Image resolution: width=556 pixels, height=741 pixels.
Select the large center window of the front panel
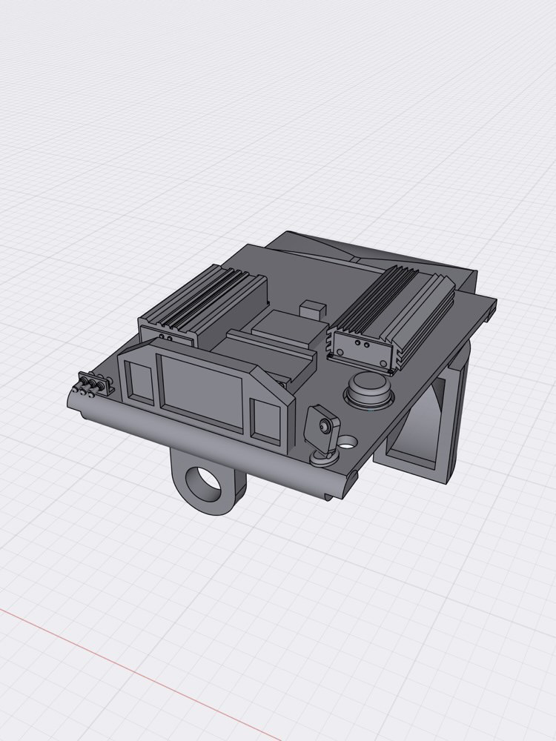pyautogui.click(x=202, y=393)
